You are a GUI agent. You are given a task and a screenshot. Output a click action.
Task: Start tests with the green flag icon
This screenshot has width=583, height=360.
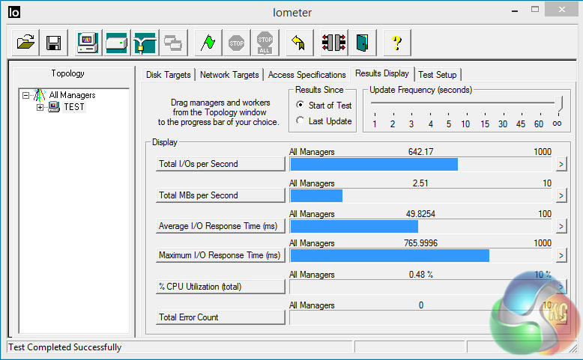pyautogui.click(x=208, y=43)
